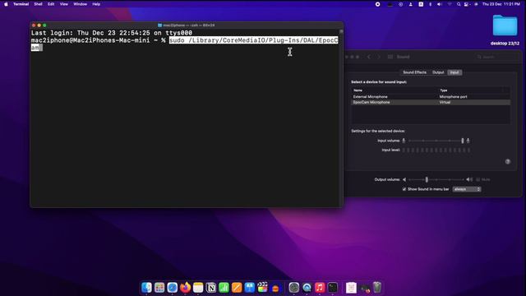Open the Shell menu
The width and height of the screenshot is (526, 296).
coord(39,4)
